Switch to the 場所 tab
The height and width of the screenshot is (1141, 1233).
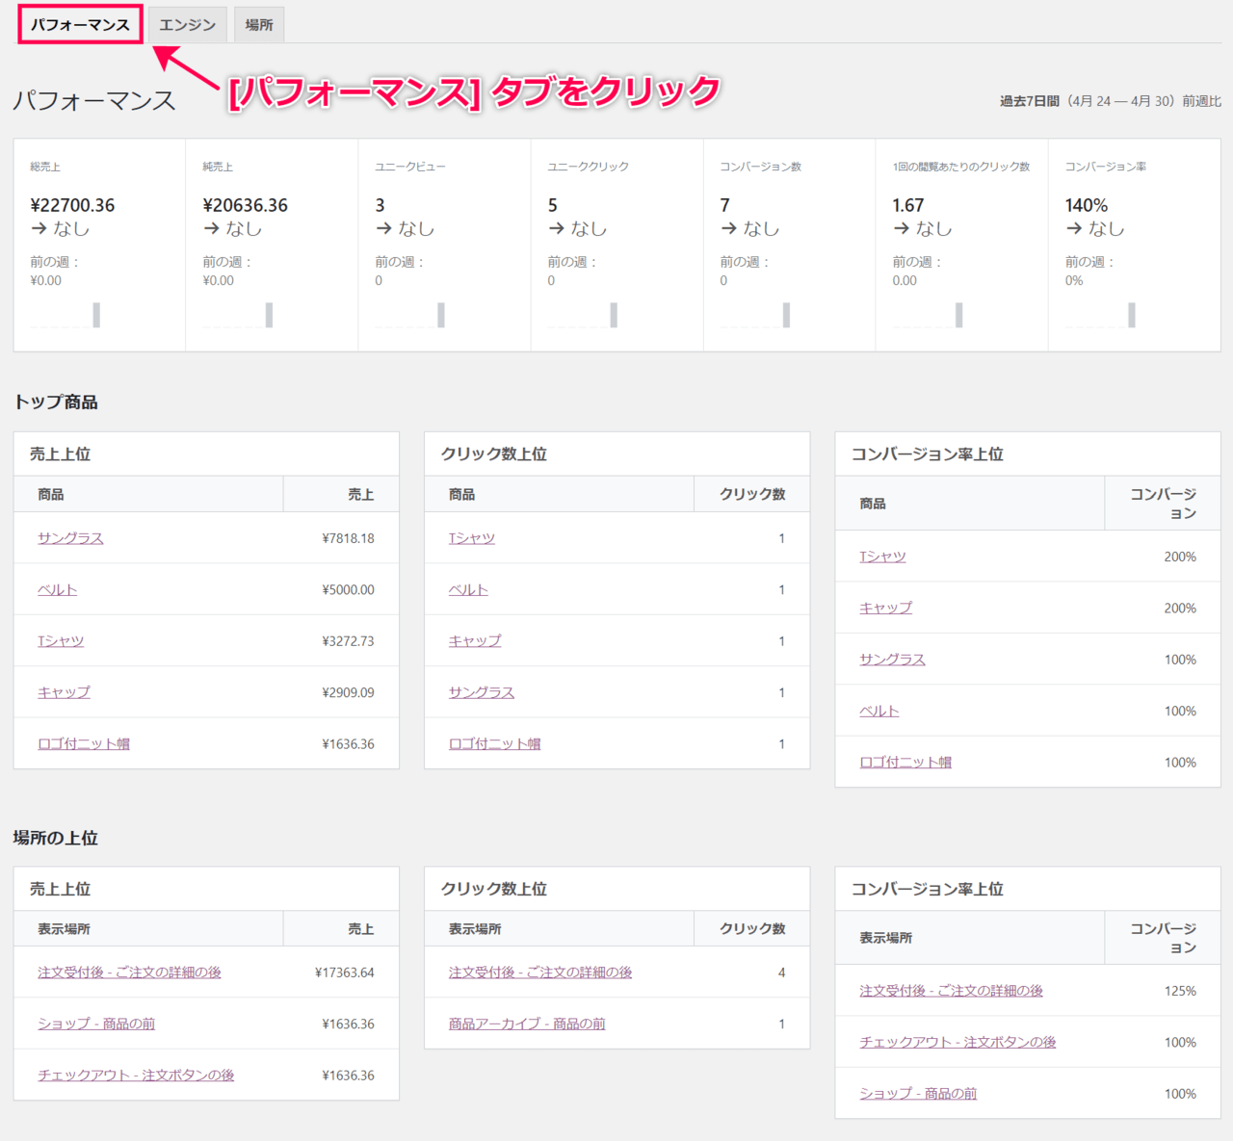tap(259, 25)
